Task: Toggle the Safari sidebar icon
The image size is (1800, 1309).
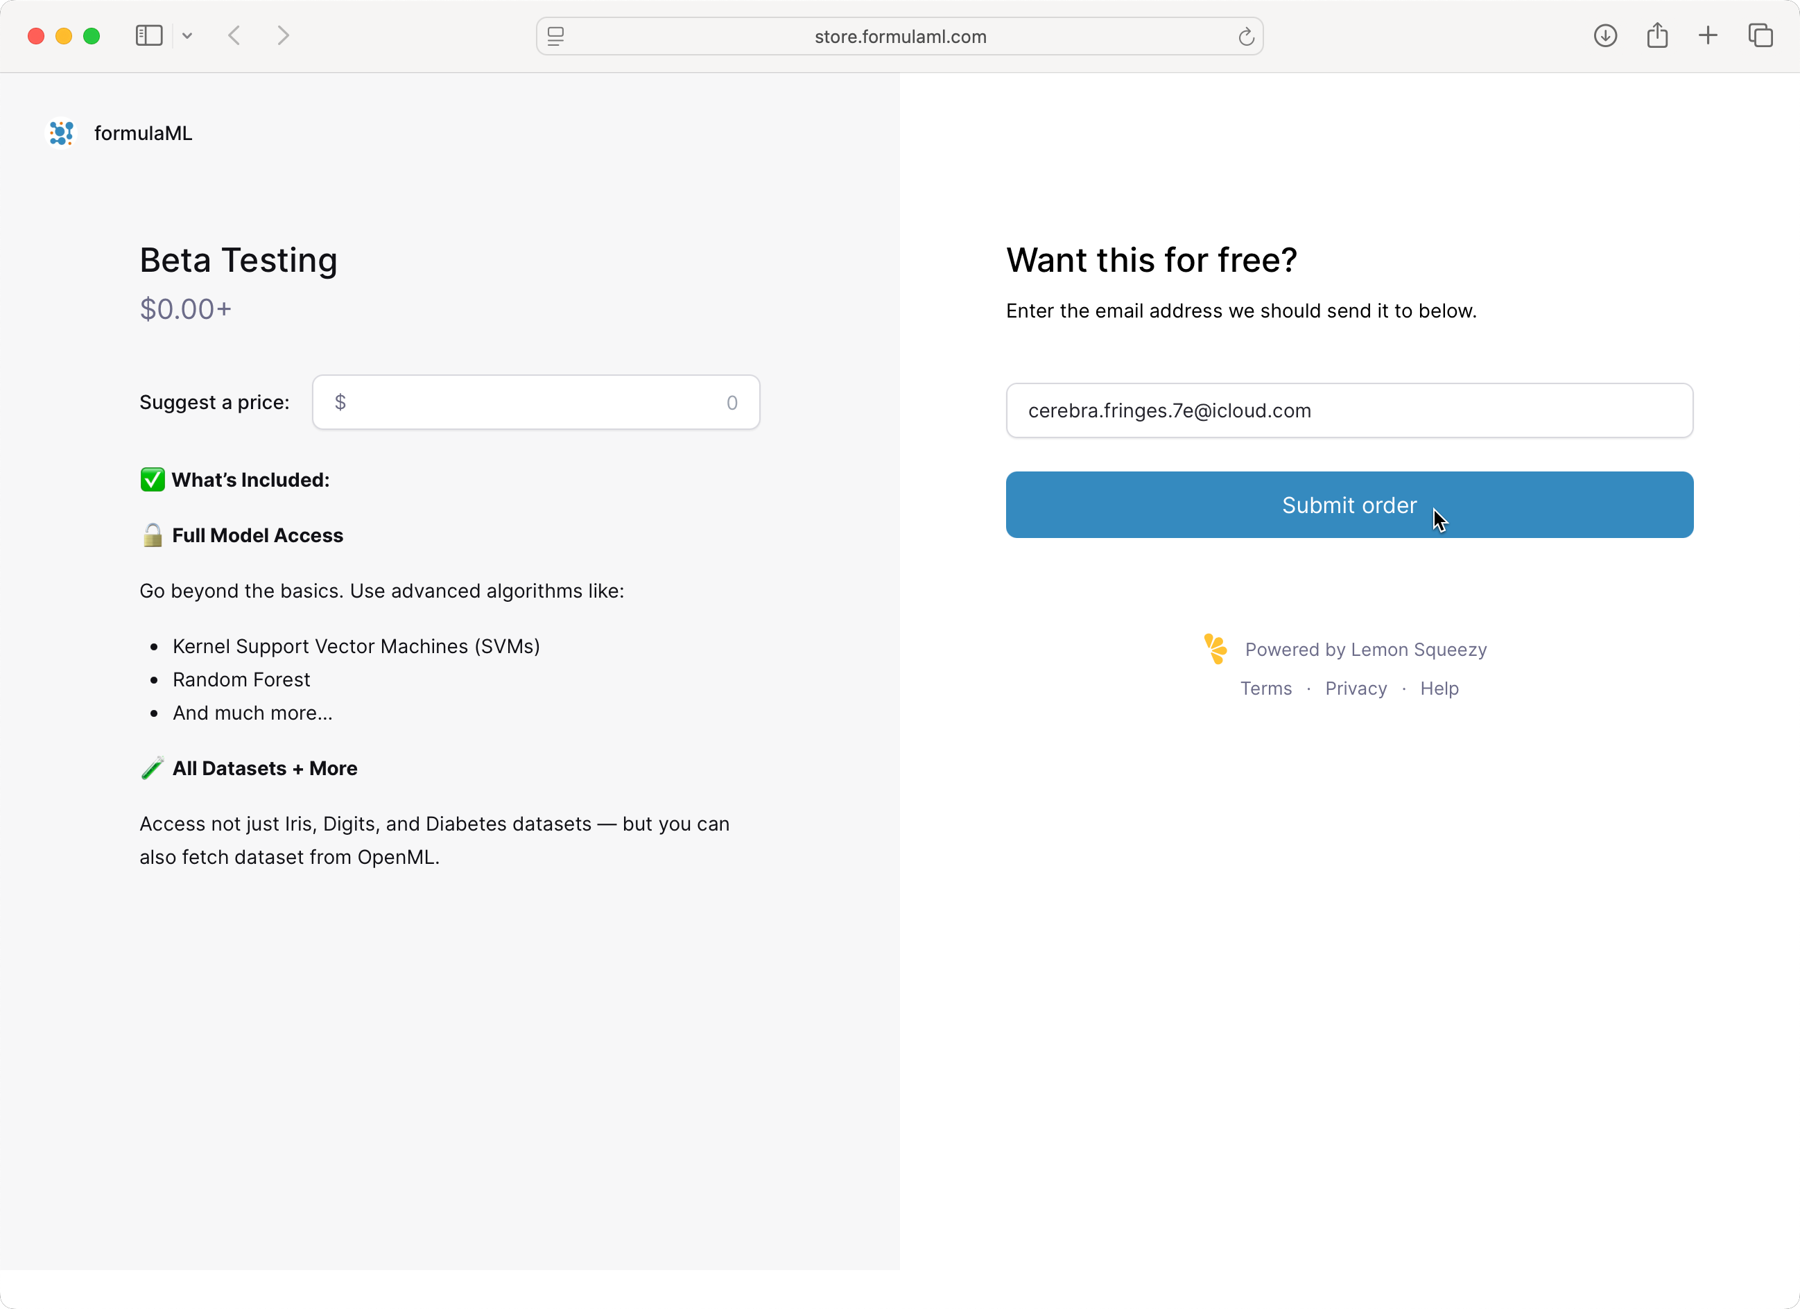Action: coord(148,36)
